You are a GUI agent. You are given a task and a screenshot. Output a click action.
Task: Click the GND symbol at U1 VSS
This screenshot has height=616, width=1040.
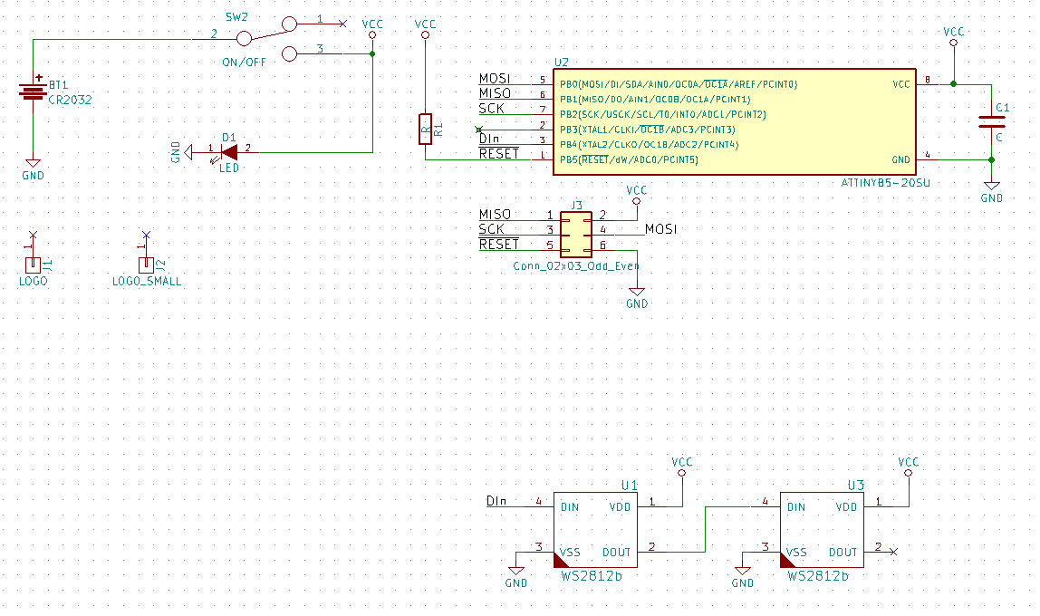click(x=516, y=577)
